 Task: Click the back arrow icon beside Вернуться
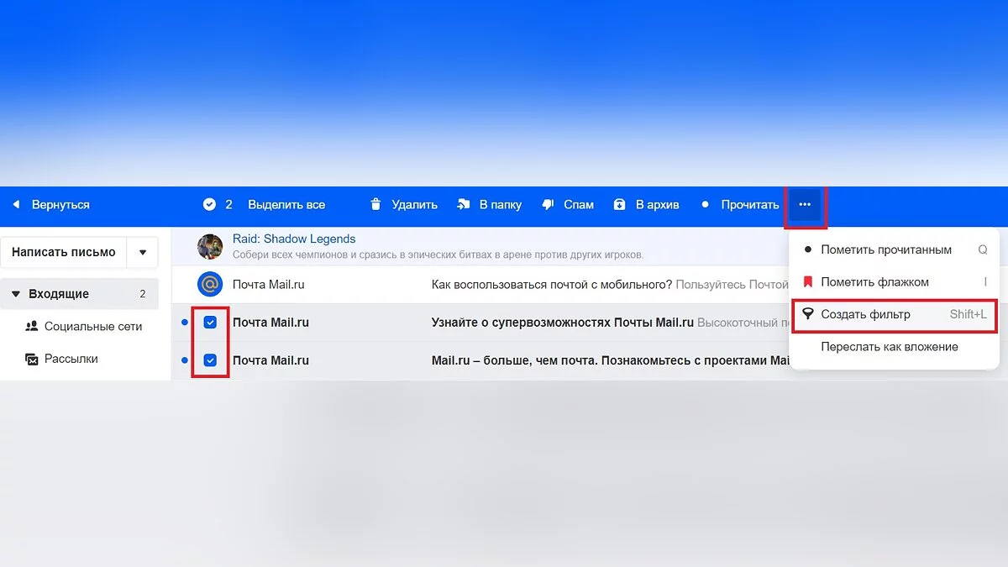[16, 205]
